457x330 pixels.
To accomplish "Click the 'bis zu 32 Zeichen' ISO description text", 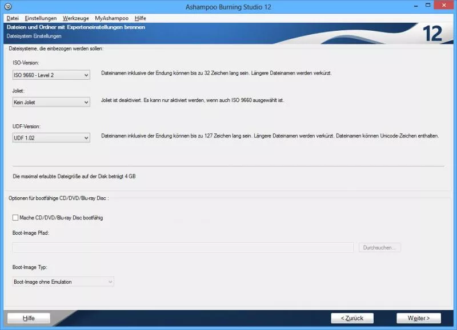I will (x=217, y=73).
